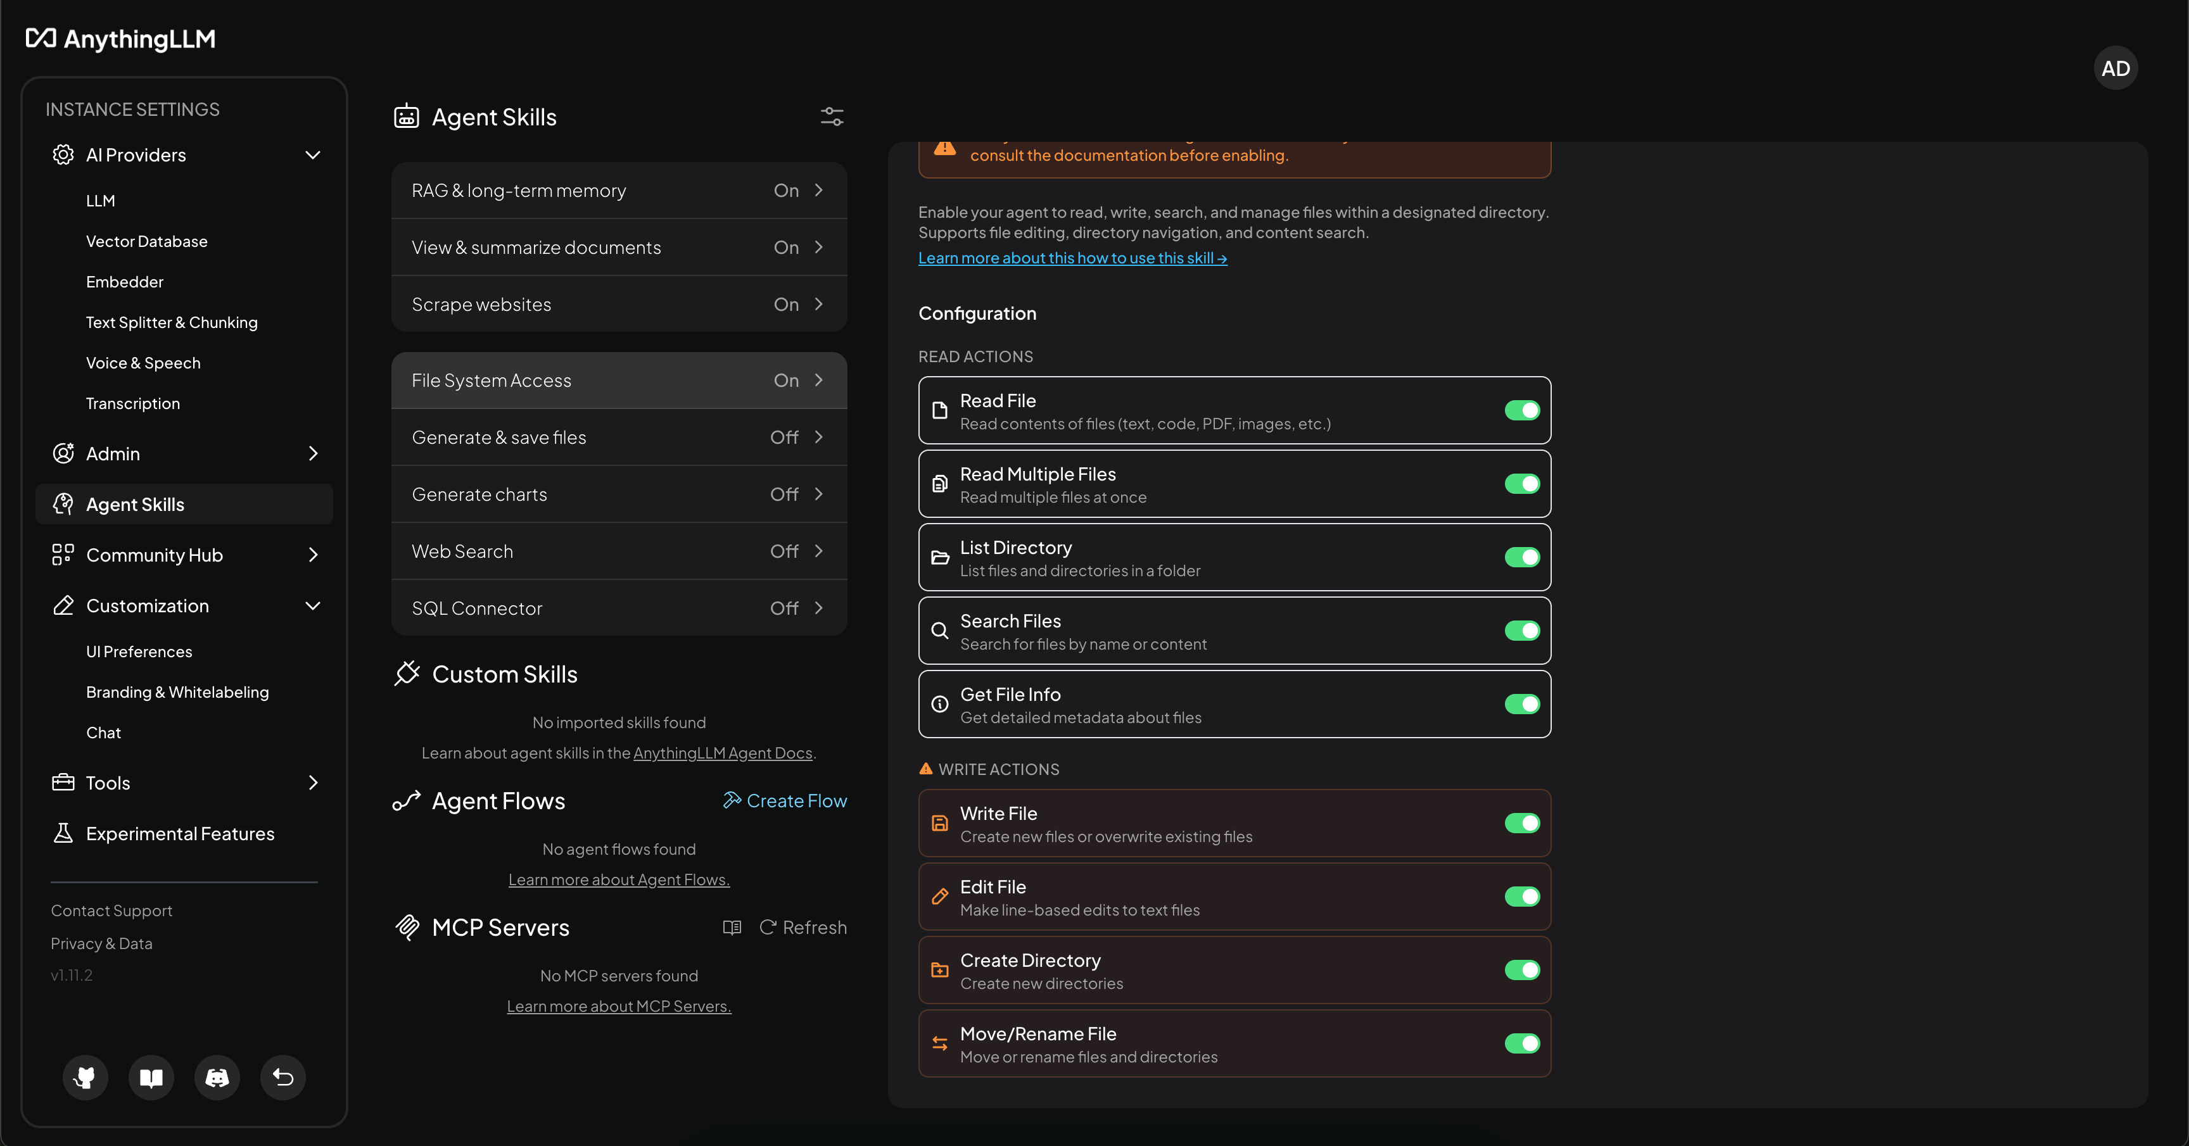Join Discord via the Discord icon
This screenshot has width=2189, height=1146.
(x=217, y=1077)
